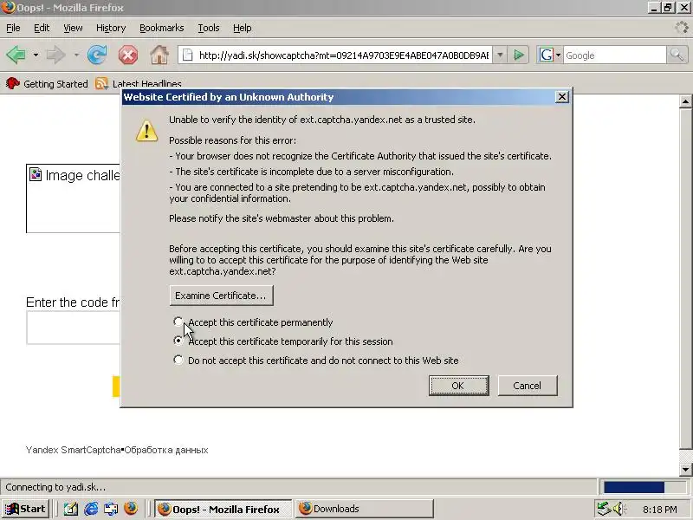The image size is (693, 520).
Task: Click Examine Certificate button
Action: coord(221,296)
